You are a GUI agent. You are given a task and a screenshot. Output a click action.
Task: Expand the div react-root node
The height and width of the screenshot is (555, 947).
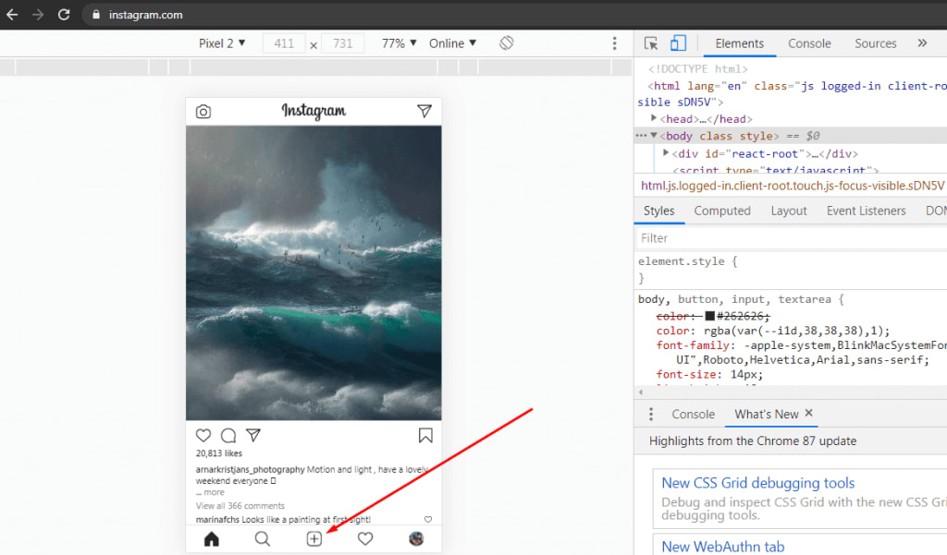[666, 153]
